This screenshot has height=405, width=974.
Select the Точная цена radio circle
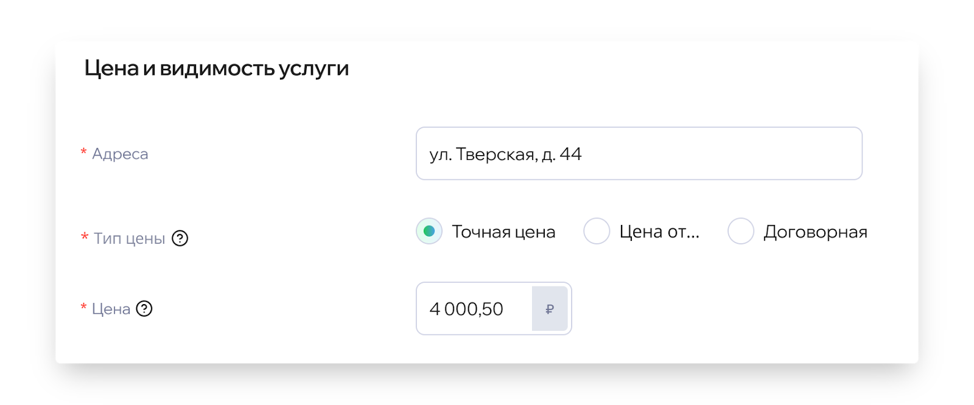429,231
